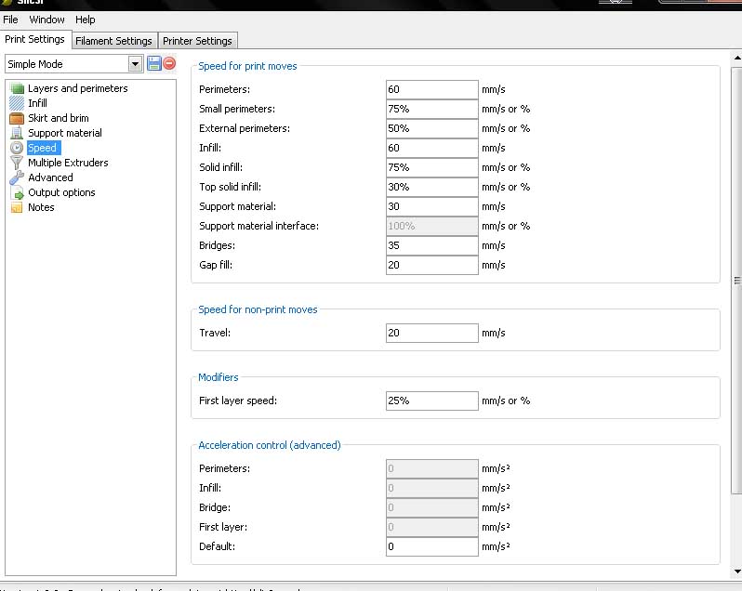Click the Output options page icon

point(17,192)
